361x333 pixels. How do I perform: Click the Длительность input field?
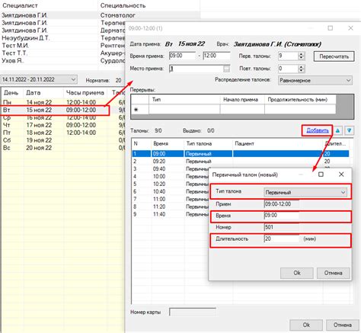click(x=281, y=239)
